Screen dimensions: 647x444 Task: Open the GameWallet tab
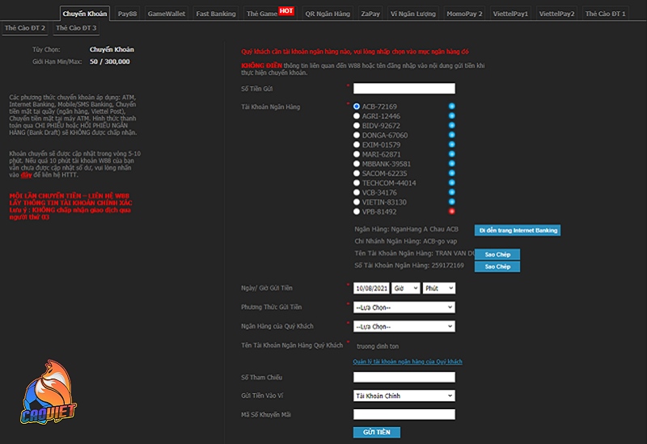click(167, 14)
